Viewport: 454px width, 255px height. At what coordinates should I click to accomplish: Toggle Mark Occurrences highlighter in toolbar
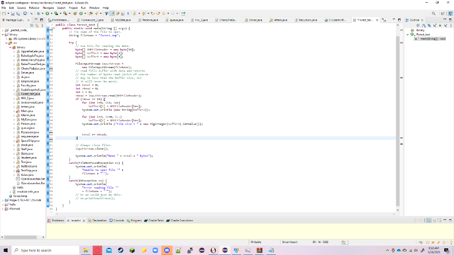tap(112, 14)
